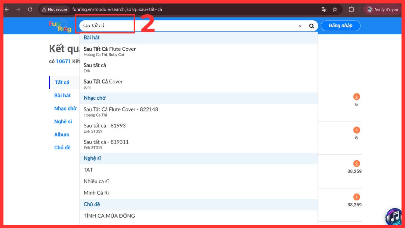
Task: Select artist suggestion Minh Cà Ri
Action: click(x=198, y=193)
